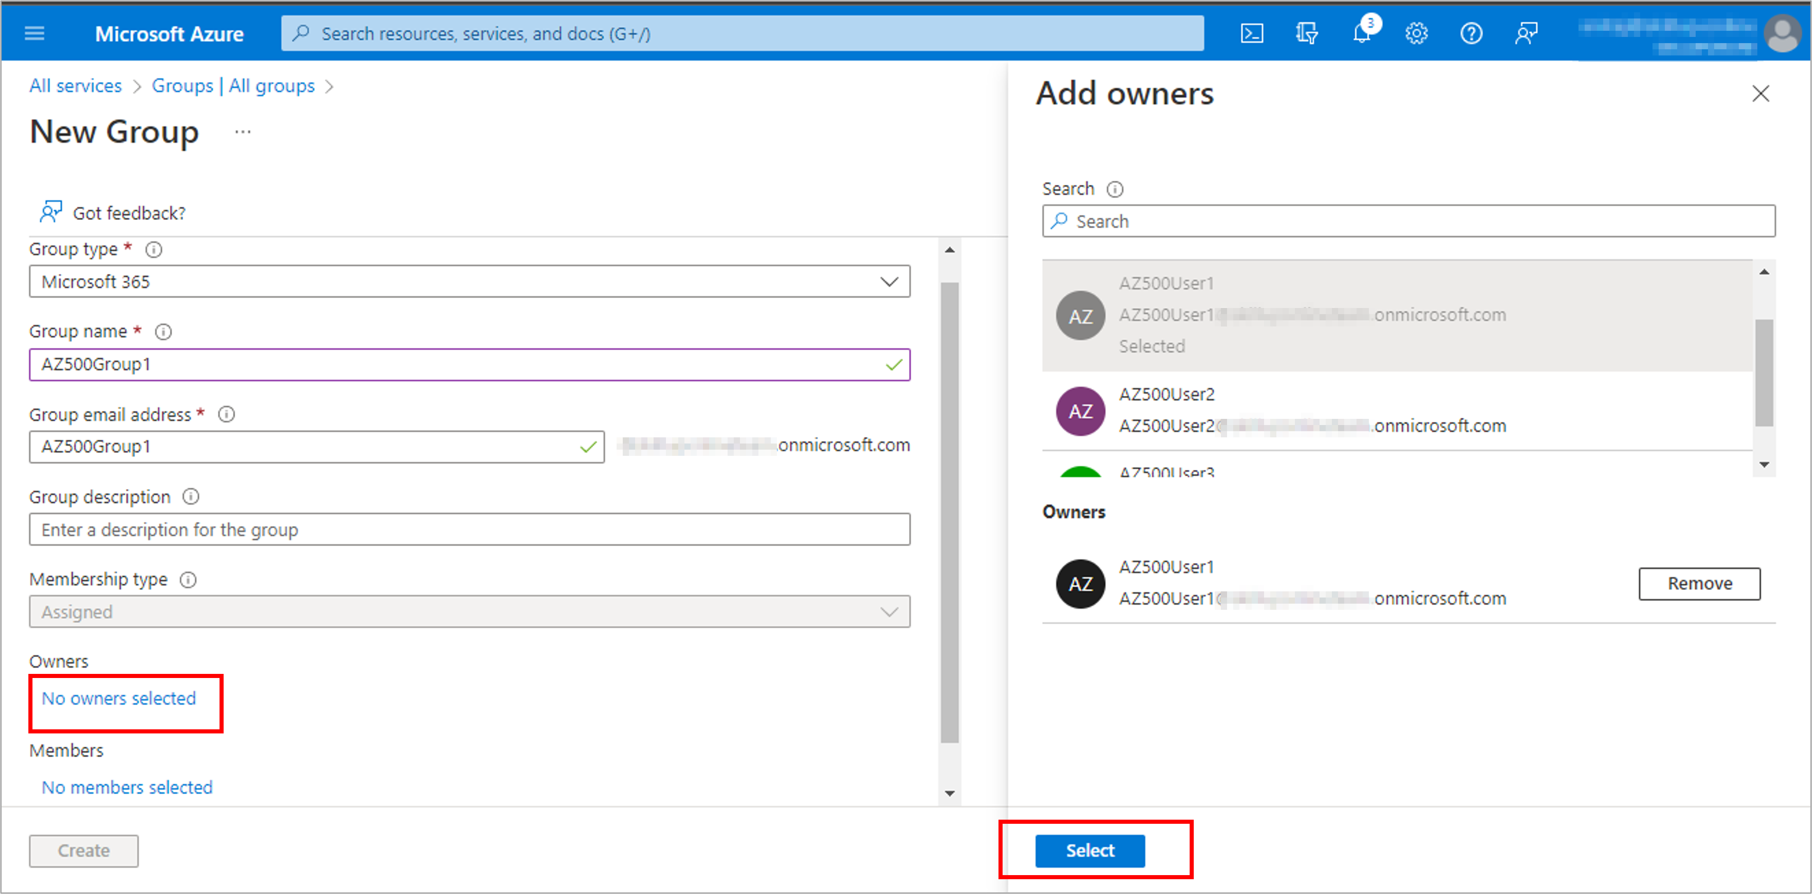Open the Azure portal hamburger menu

coord(35,33)
